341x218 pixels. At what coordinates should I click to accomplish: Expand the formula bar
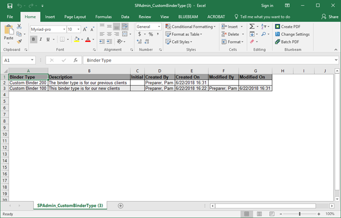pos(336,60)
